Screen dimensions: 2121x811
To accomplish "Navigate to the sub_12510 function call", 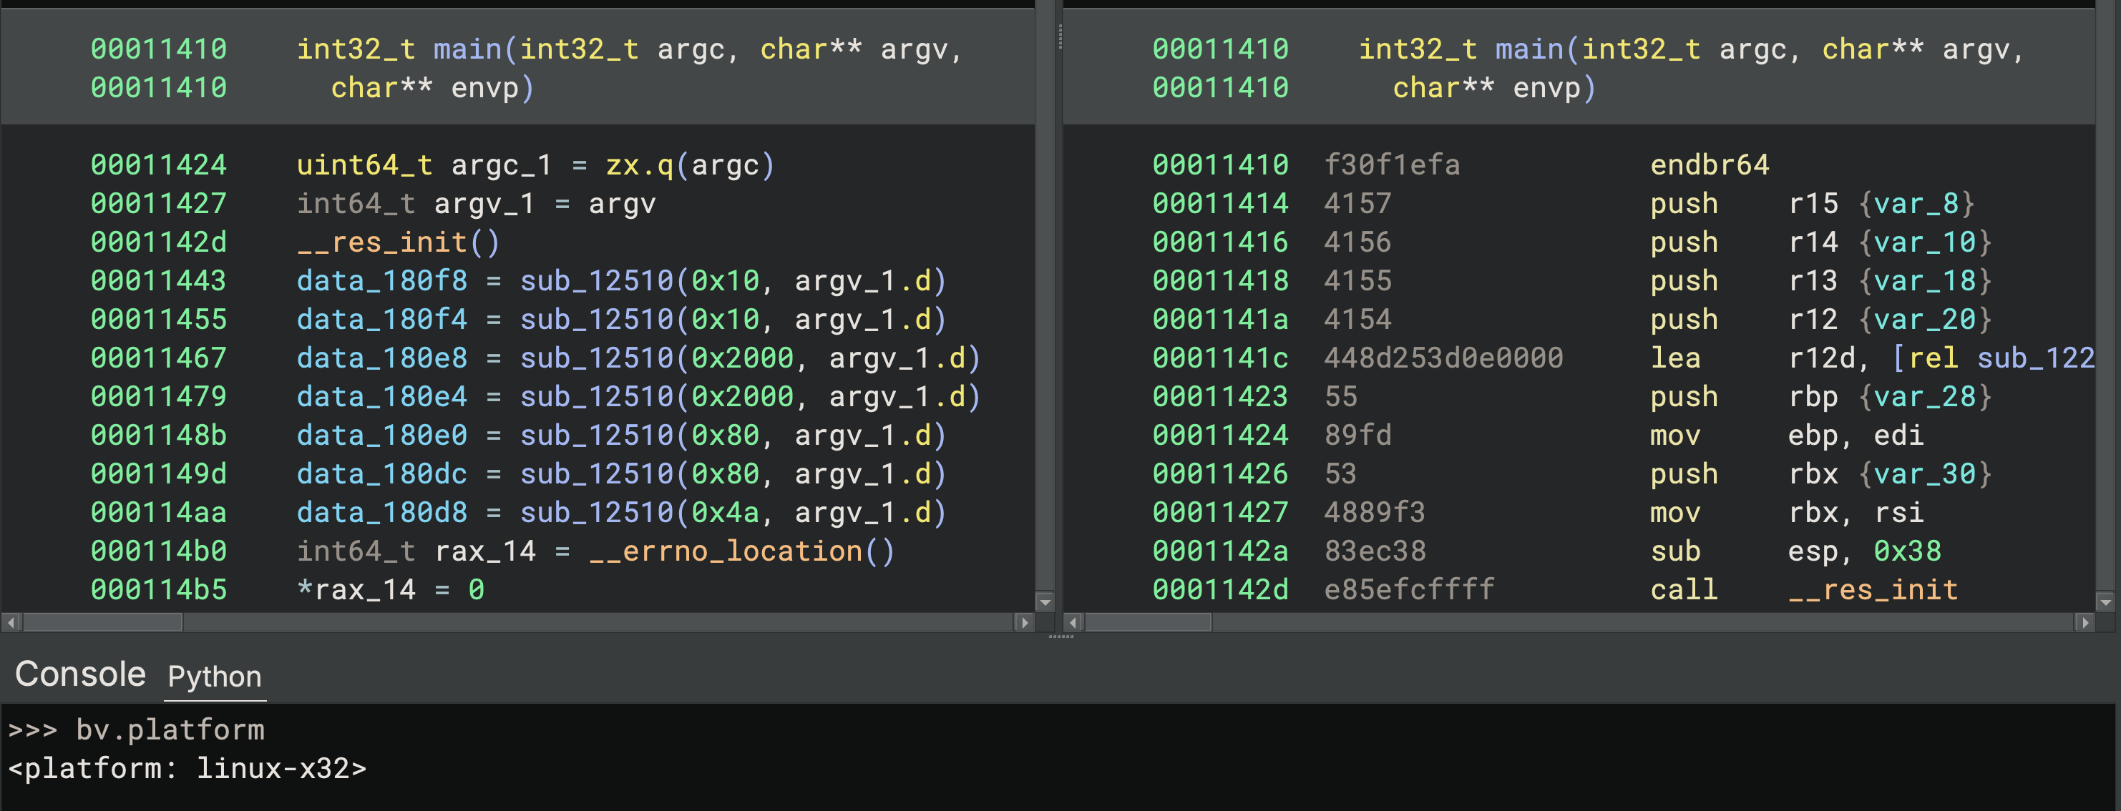I will 595,280.
